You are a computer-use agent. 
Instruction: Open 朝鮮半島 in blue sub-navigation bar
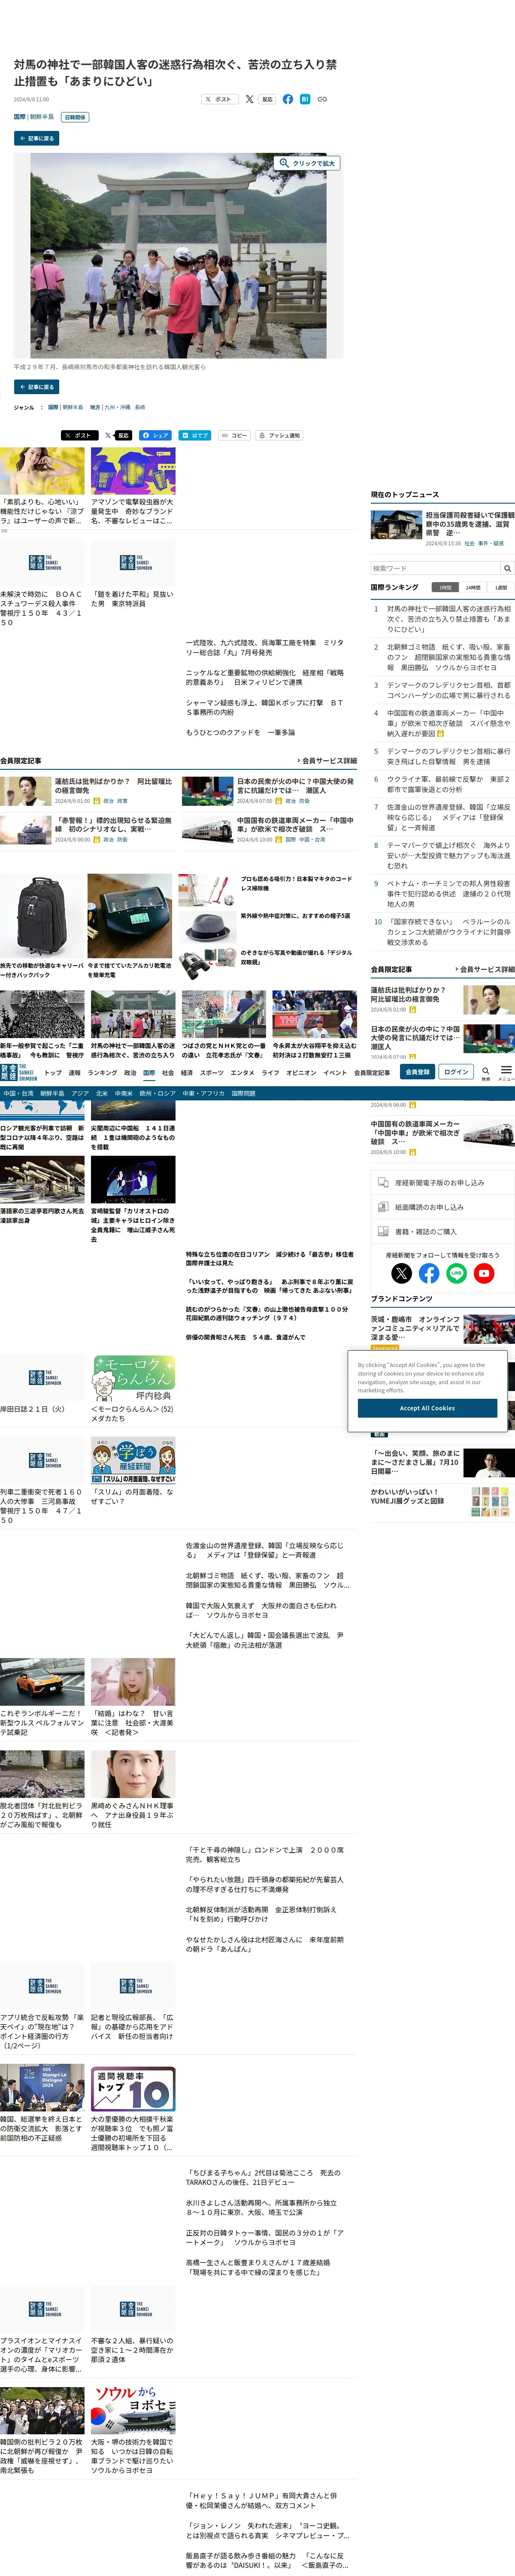52,1094
